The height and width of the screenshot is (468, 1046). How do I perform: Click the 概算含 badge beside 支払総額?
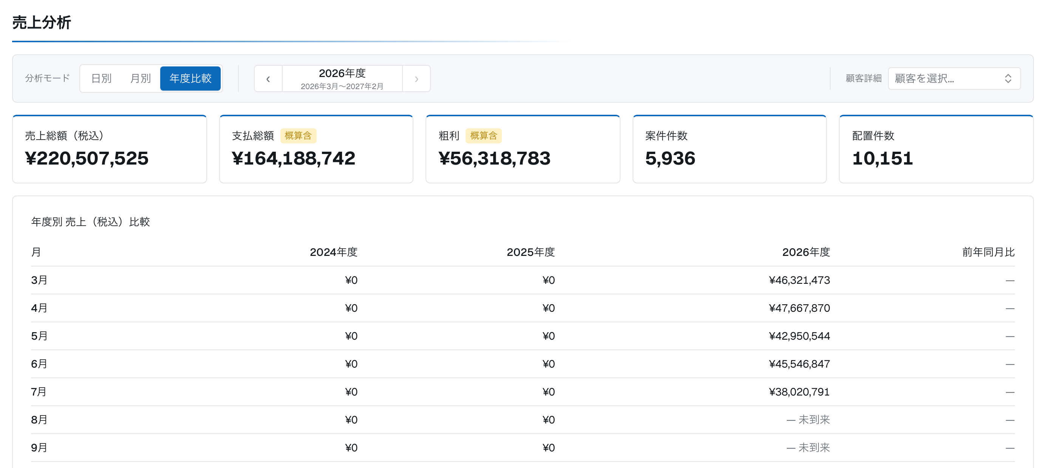tap(298, 136)
